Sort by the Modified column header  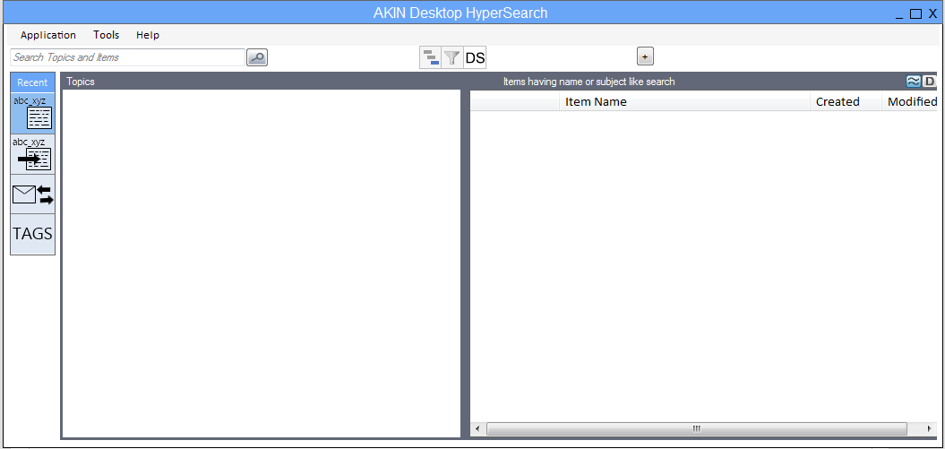(910, 102)
